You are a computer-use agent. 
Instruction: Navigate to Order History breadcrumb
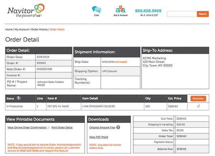tap(39, 29)
